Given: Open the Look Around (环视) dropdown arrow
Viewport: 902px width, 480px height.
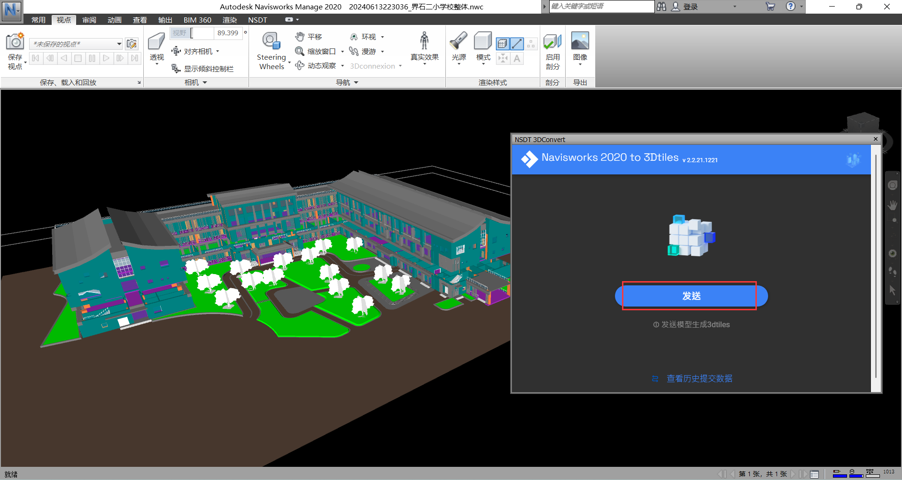Looking at the screenshot, I should (x=382, y=37).
